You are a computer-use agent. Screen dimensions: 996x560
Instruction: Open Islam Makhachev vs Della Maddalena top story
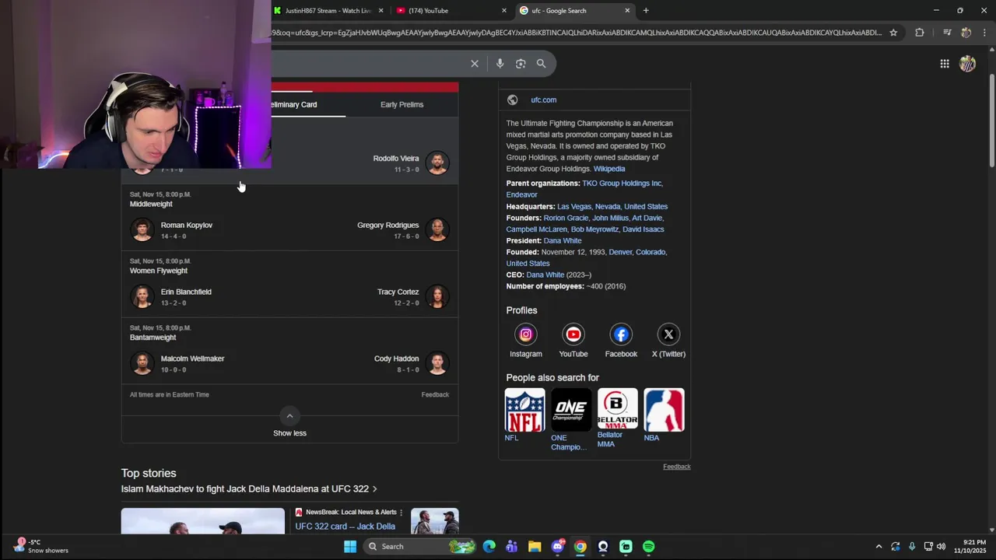coord(249,489)
